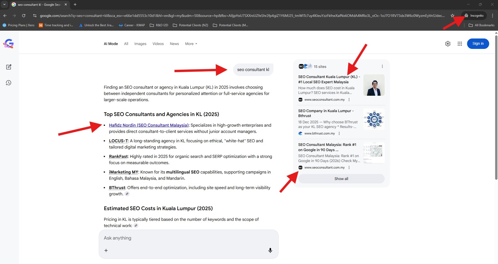Open AI Mode history icon
Image resolution: width=498 pixels, height=264 pixels.
click(x=9, y=83)
